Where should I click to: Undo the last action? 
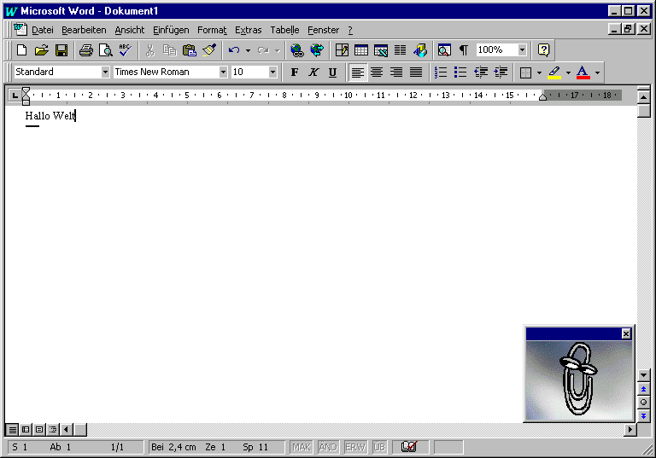tap(234, 50)
